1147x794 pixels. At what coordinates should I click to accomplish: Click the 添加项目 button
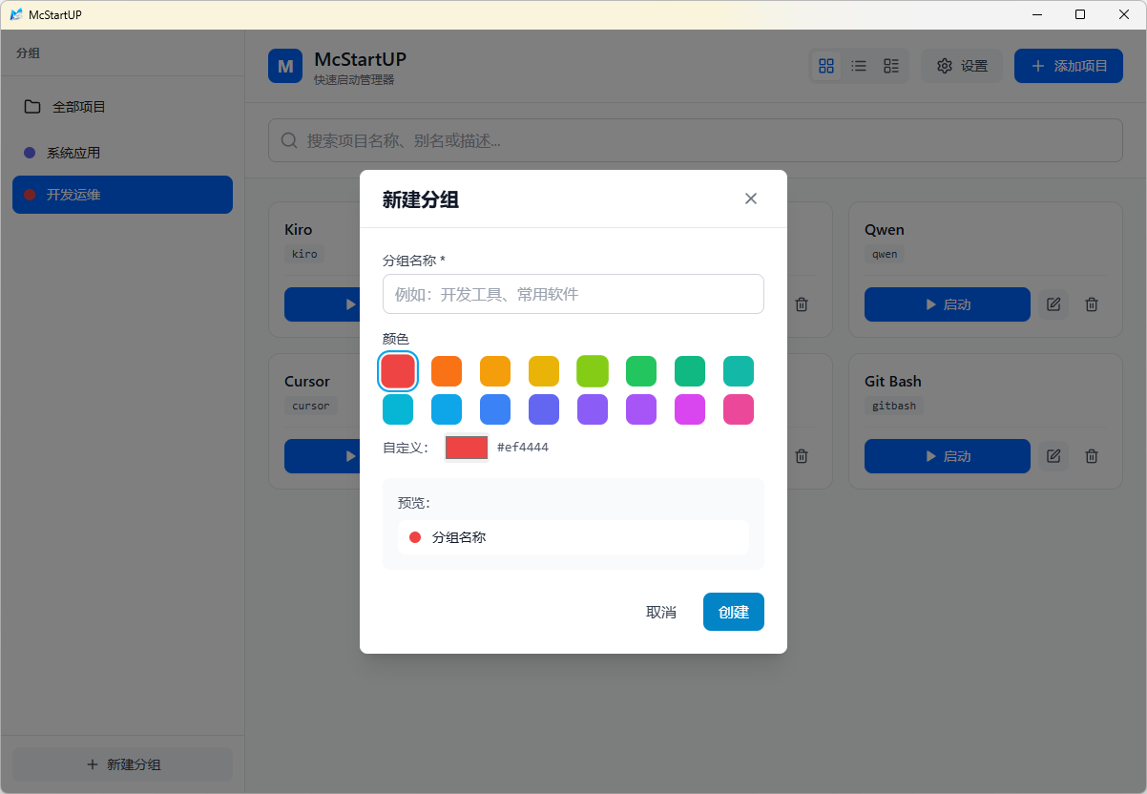tap(1069, 66)
